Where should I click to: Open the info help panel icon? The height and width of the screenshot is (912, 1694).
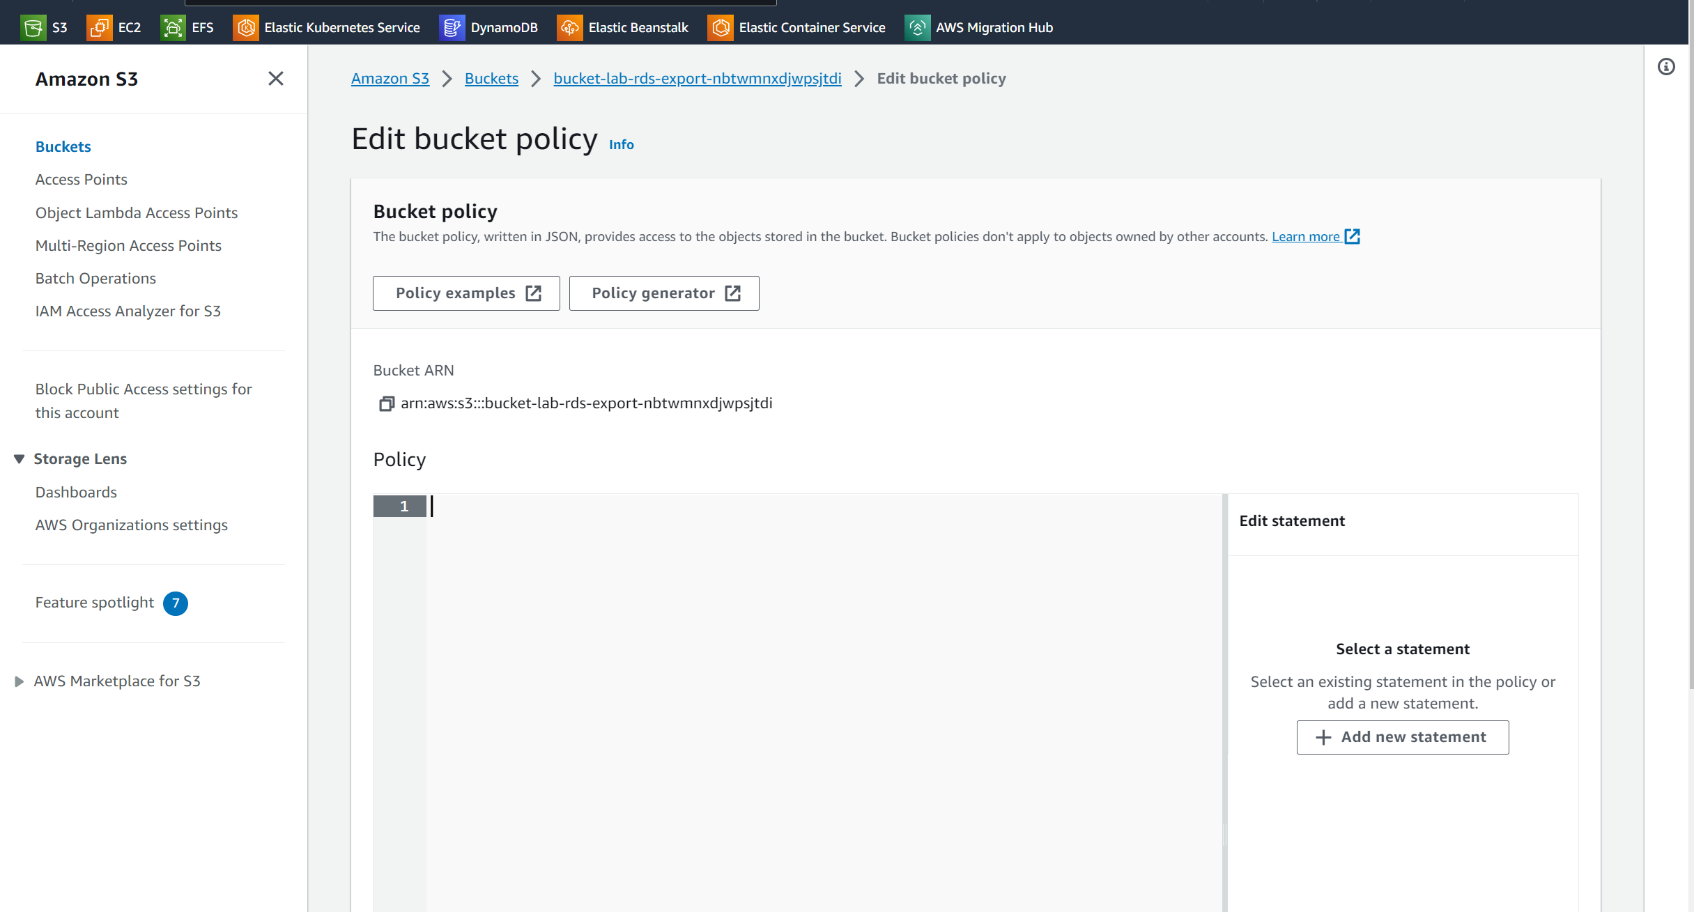1666,67
